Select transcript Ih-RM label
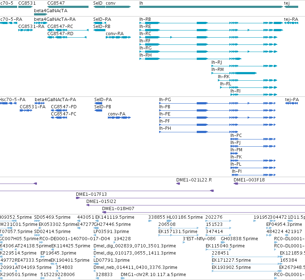 tap(218, 70)
